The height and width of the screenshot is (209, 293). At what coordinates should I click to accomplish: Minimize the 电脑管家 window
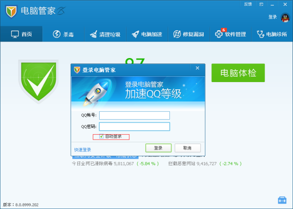click(272, 4)
